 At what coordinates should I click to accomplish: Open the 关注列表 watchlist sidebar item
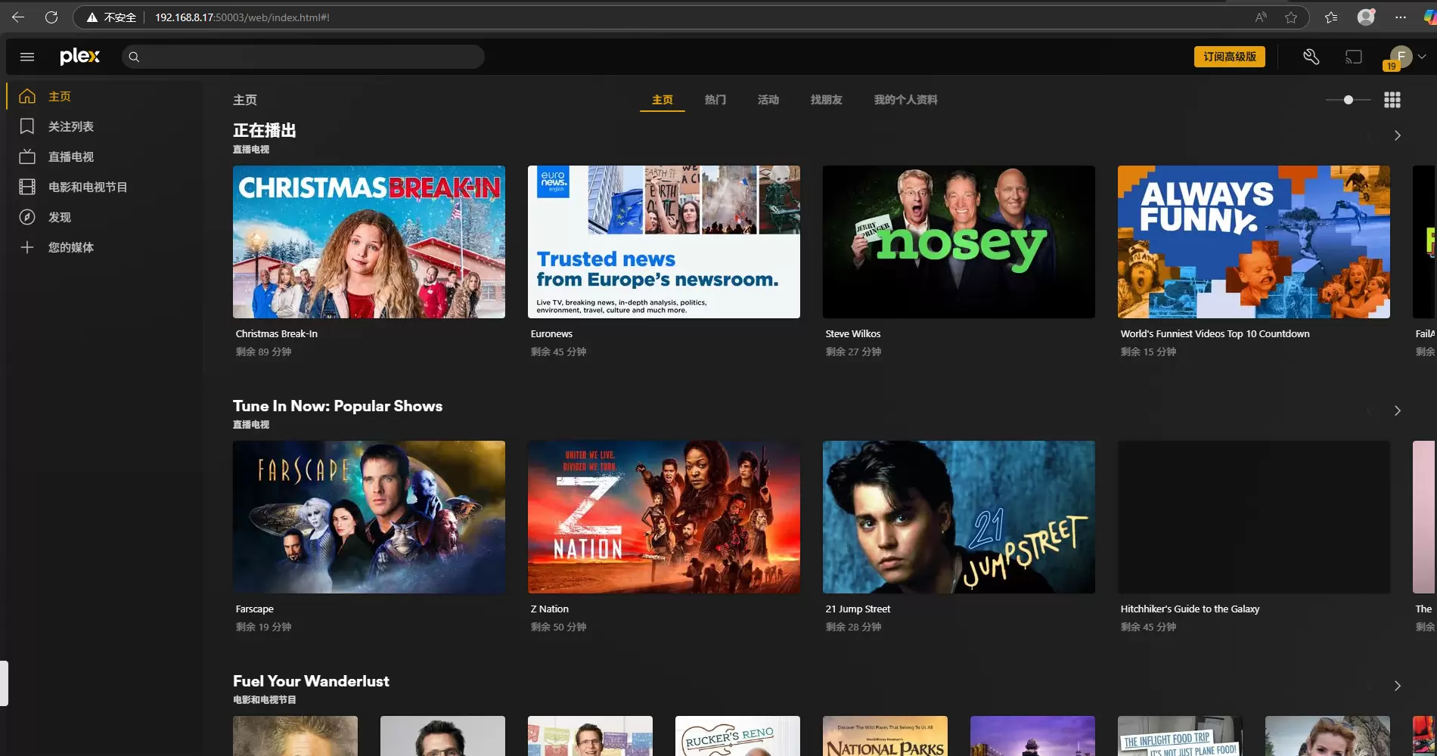(70, 126)
